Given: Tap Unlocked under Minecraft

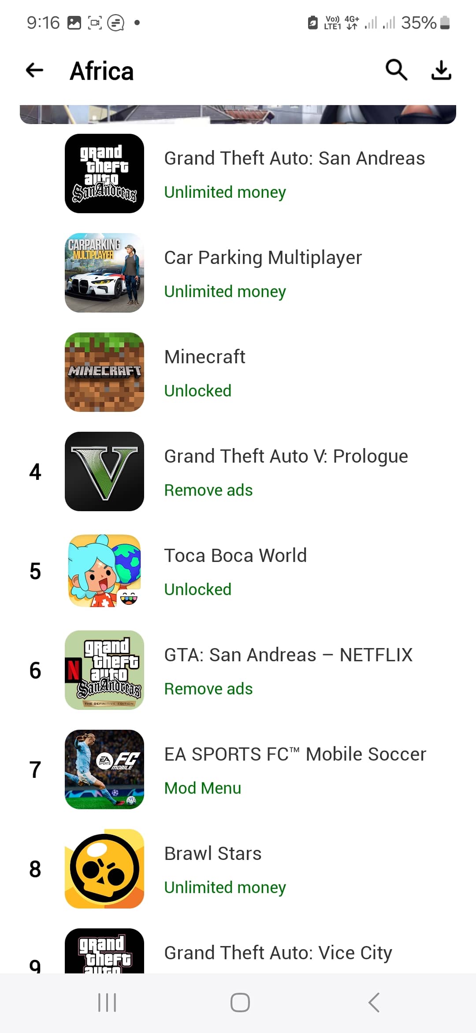Looking at the screenshot, I should coord(198,391).
